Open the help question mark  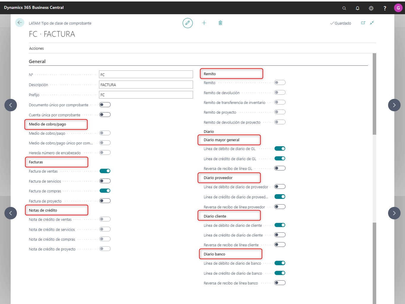click(385, 8)
